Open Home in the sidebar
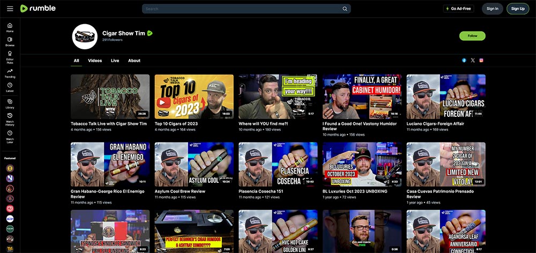Image resolution: width=536 pixels, height=253 pixels. [10, 27]
